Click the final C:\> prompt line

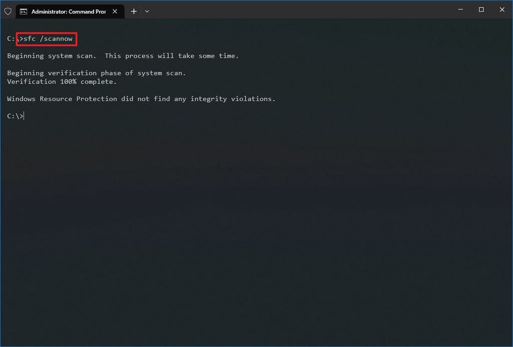(x=14, y=116)
